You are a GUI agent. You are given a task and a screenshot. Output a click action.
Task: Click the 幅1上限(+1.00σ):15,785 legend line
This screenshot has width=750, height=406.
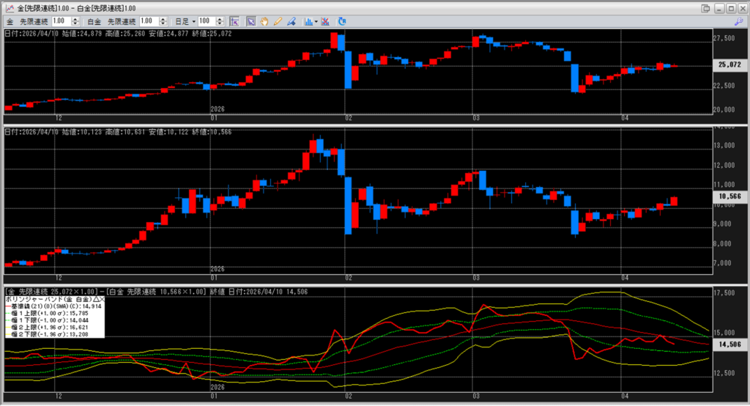(47, 313)
